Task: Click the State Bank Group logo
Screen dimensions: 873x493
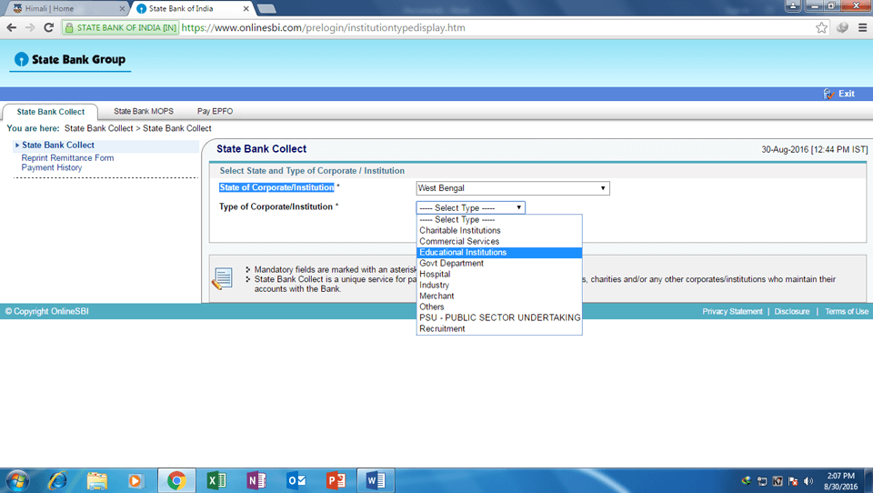Action: (70, 60)
